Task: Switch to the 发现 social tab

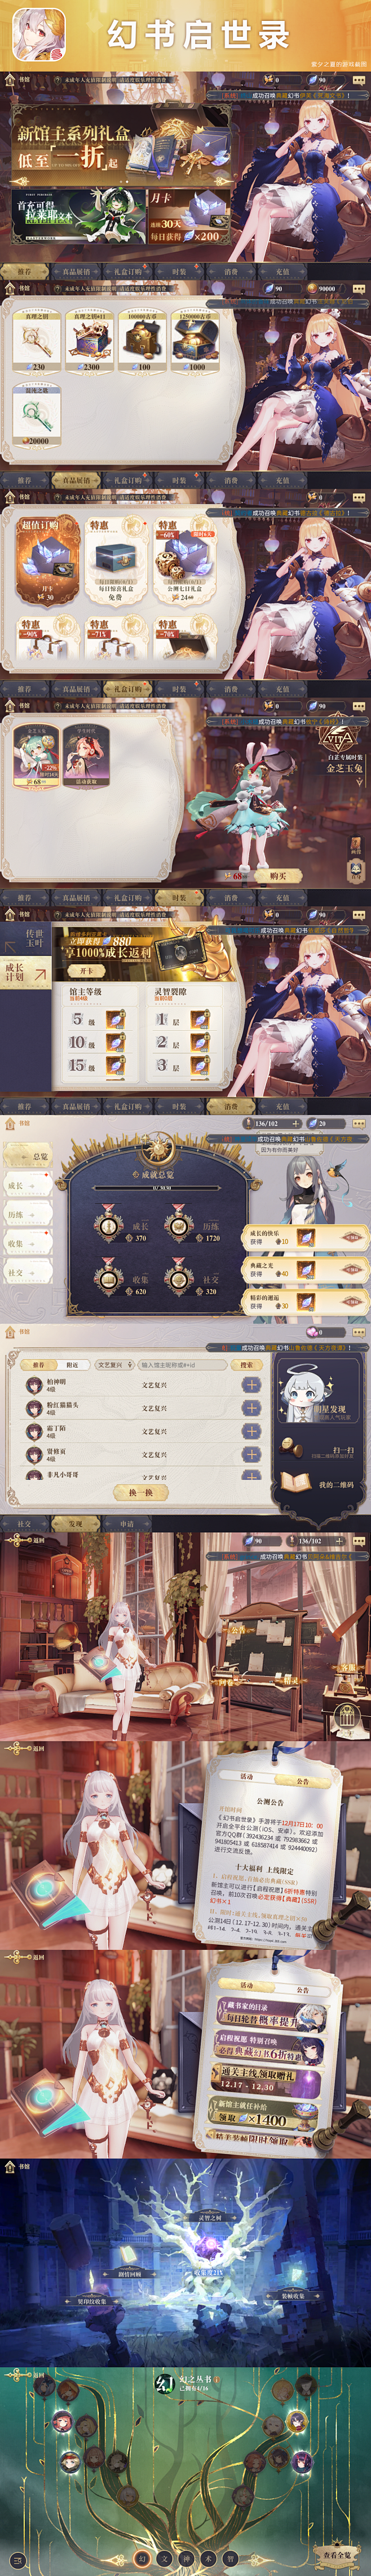Action: (x=75, y=1523)
